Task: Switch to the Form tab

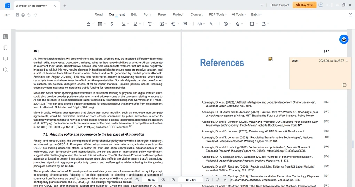Action: tap(147, 14)
